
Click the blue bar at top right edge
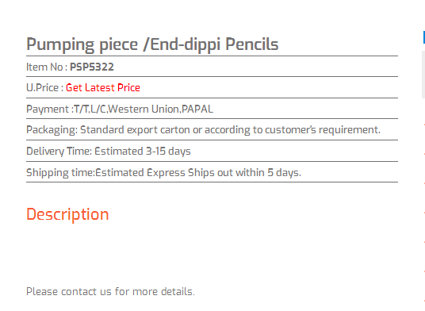click(424, 37)
